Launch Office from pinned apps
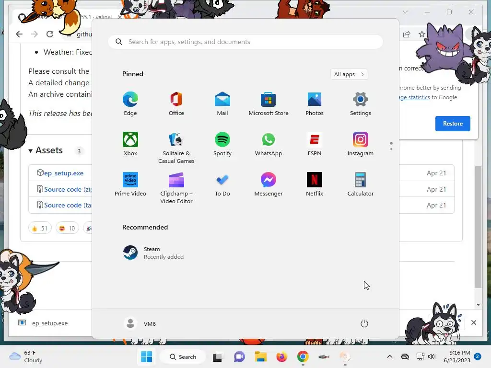Viewport: 491px width, 368px height. tap(176, 104)
